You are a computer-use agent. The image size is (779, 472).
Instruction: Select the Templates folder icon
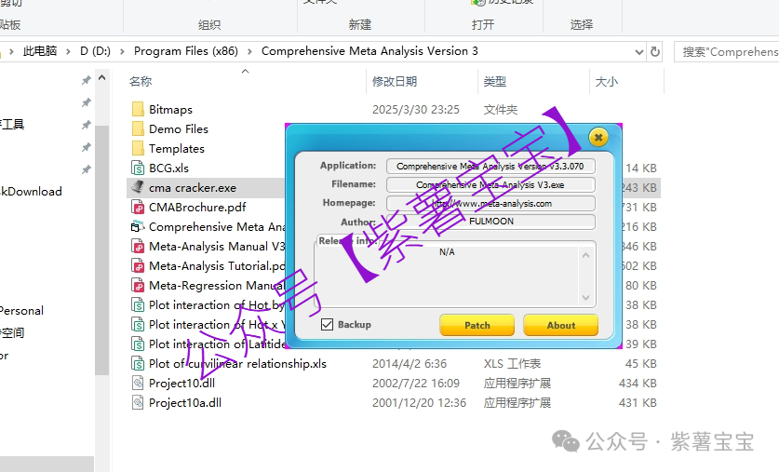[x=138, y=149]
